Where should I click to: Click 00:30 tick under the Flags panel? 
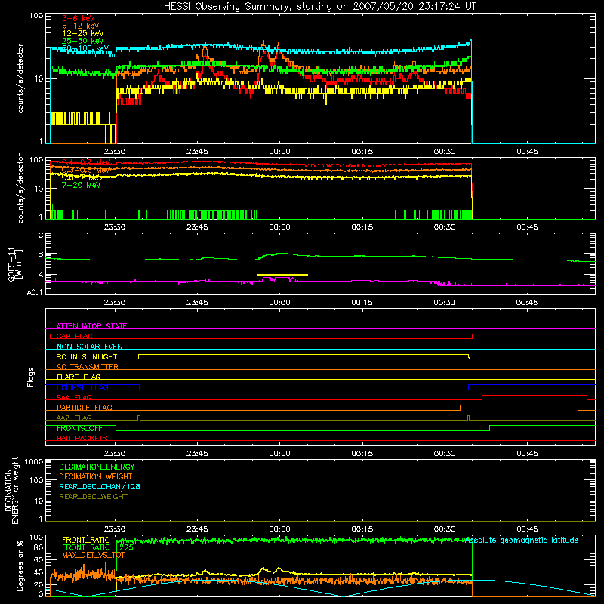(x=445, y=454)
